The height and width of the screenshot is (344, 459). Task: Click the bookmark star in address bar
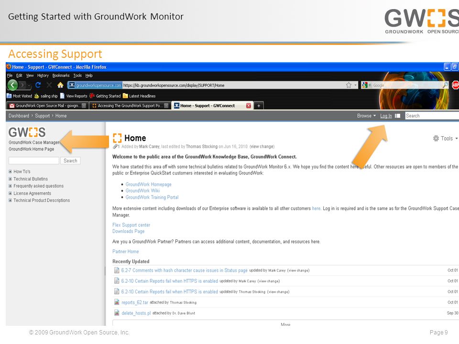[349, 85]
